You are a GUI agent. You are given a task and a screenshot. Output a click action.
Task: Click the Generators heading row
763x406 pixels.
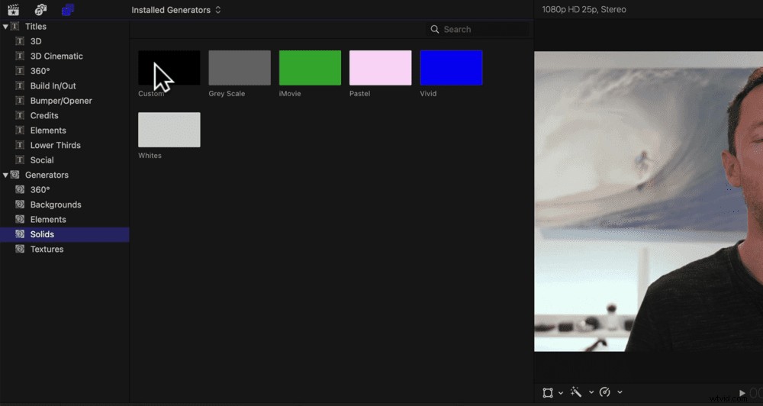pos(64,175)
